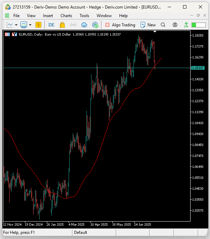Close the inner EURUSD chart window
This screenshot has width=210, height=239.
click(205, 15)
